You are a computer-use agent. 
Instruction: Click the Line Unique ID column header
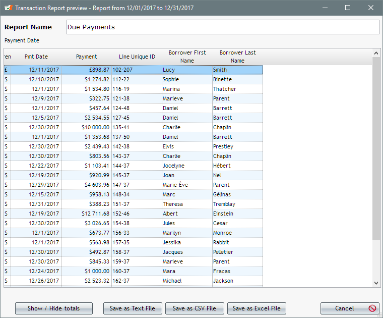point(137,57)
